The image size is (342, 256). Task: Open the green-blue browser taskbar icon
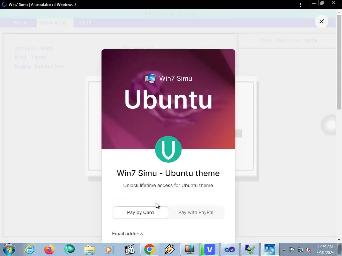pyautogui.click(x=69, y=249)
